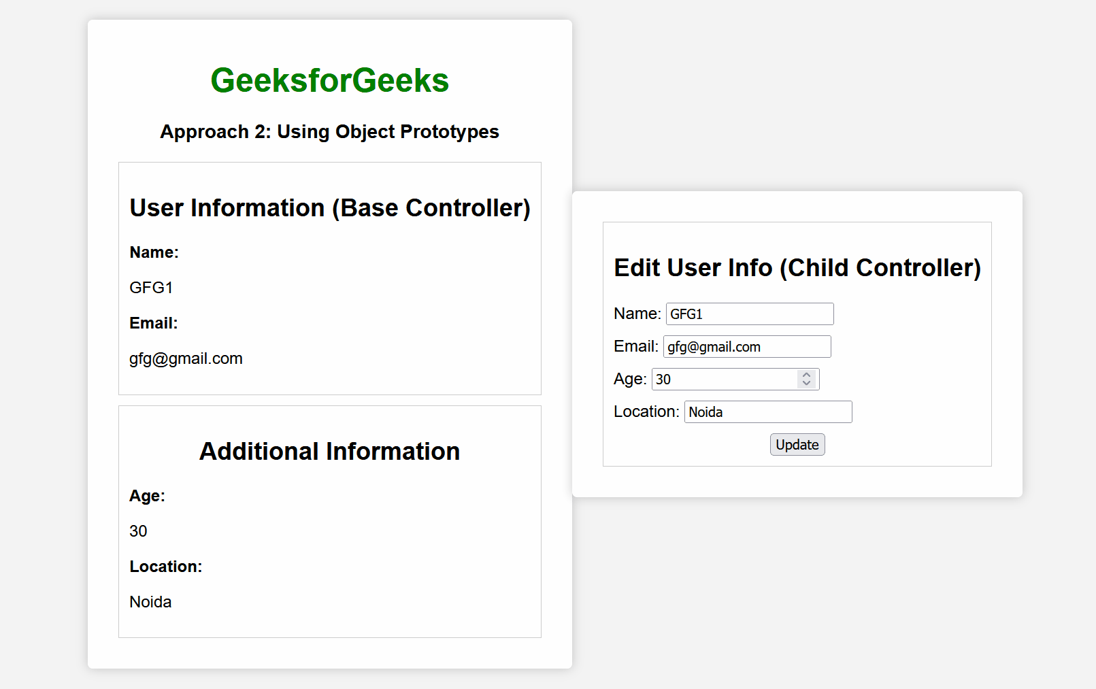This screenshot has height=689, width=1096.
Task: Click the bold Age label in Additional Information
Action: pos(147,496)
